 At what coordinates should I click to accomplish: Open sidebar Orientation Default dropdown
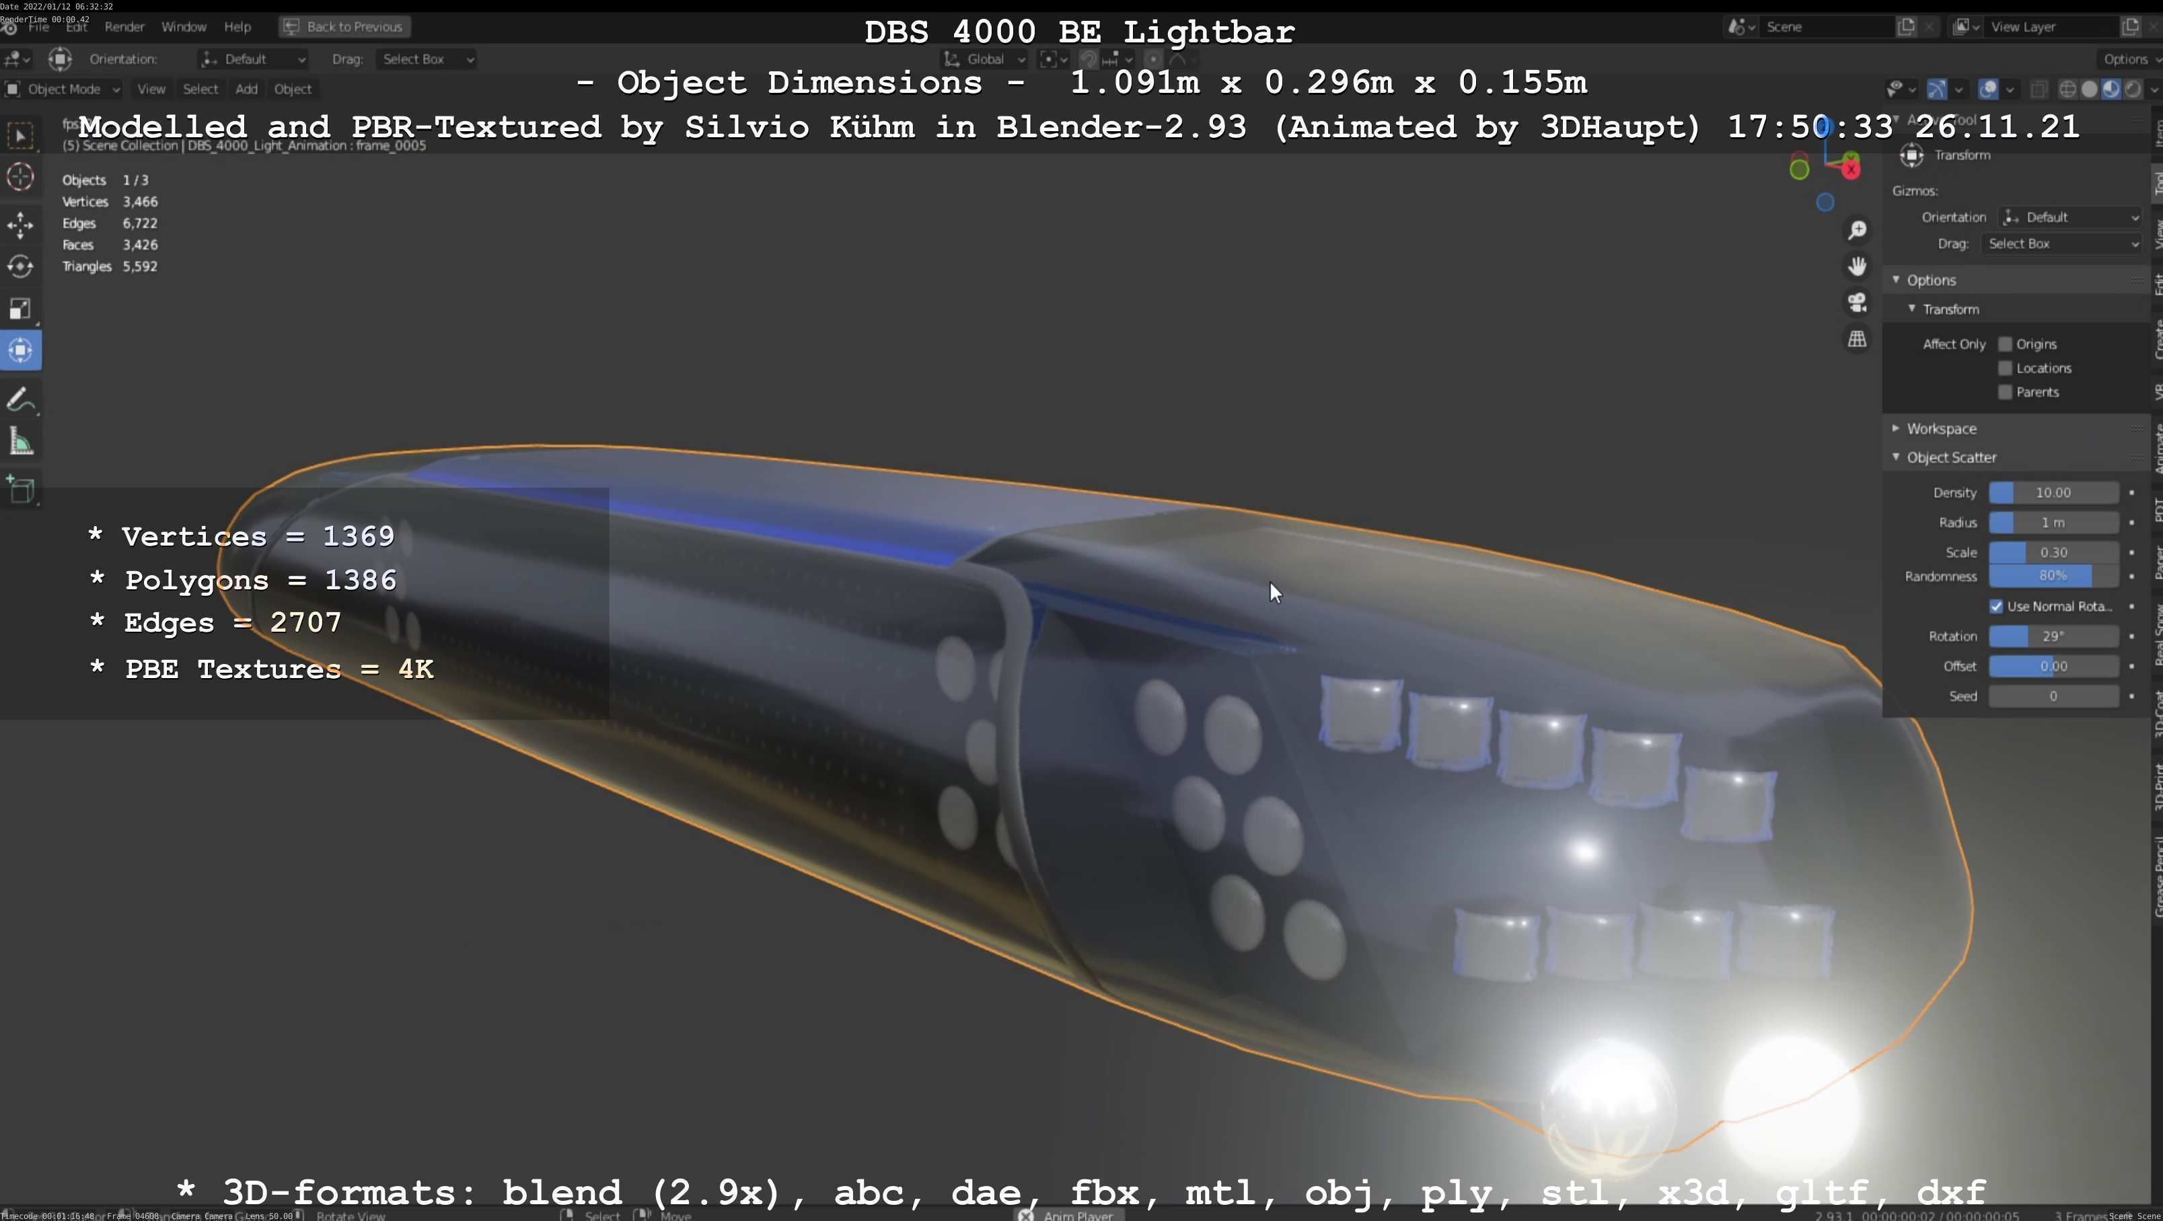pyautogui.click(x=2072, y=217)
